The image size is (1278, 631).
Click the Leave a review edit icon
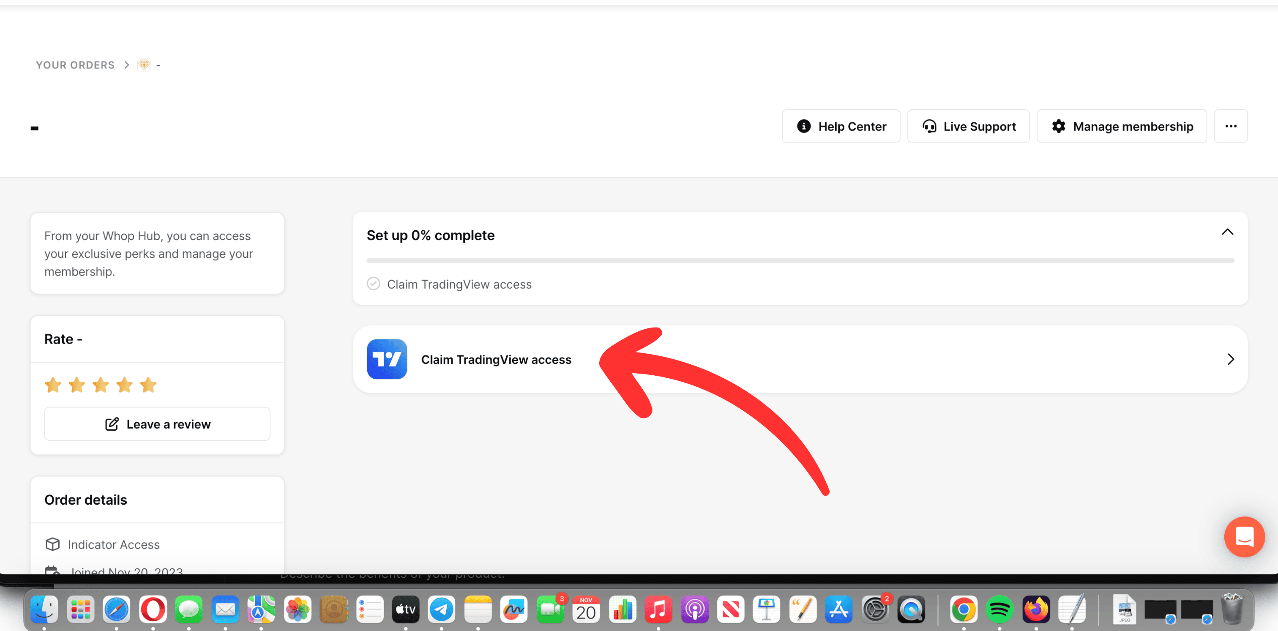(x=112, y=424)
